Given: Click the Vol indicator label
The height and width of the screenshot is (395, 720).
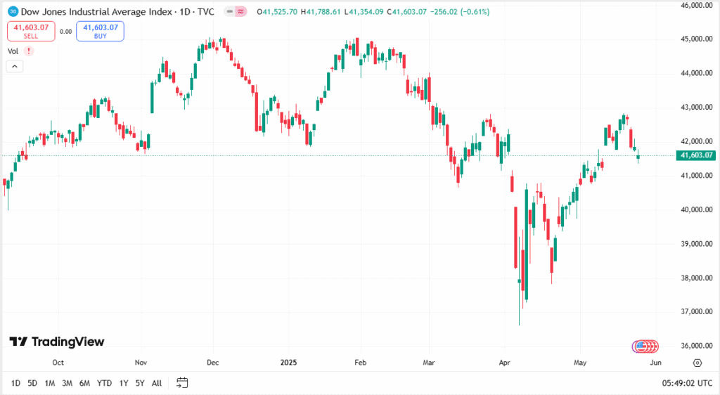Looking at the screenshot, I should point(13,51).
